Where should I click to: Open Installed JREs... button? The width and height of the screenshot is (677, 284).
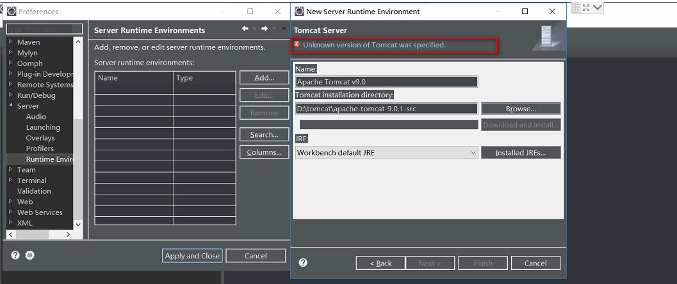(521, 153)
